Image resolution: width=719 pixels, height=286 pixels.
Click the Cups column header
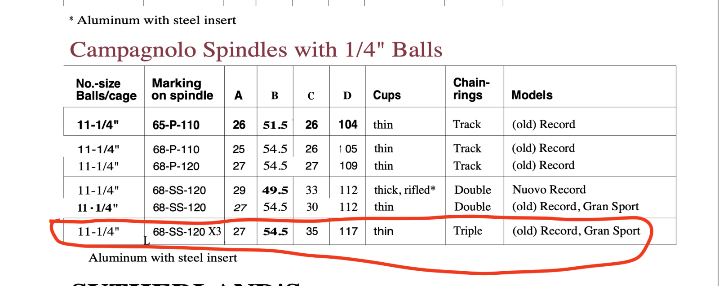387,95
